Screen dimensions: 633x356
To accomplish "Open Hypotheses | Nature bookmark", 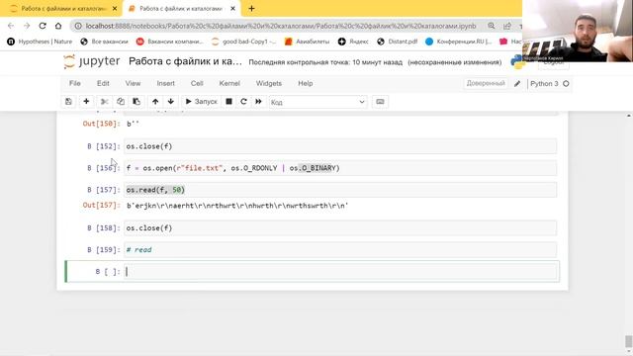I will point(40,42).
